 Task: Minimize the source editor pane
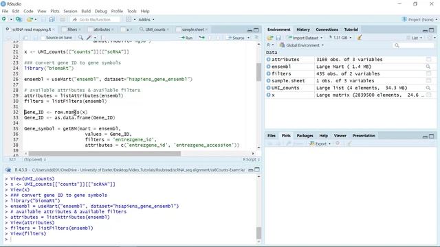click(x=250, y=30)
